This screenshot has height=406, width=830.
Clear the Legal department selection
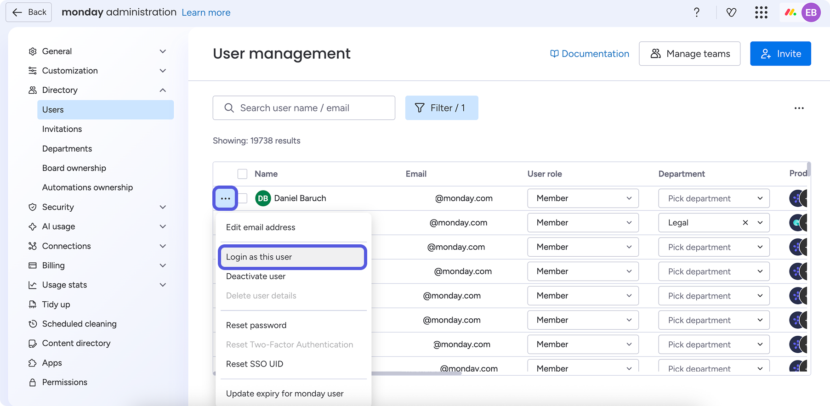click(745, 223)
